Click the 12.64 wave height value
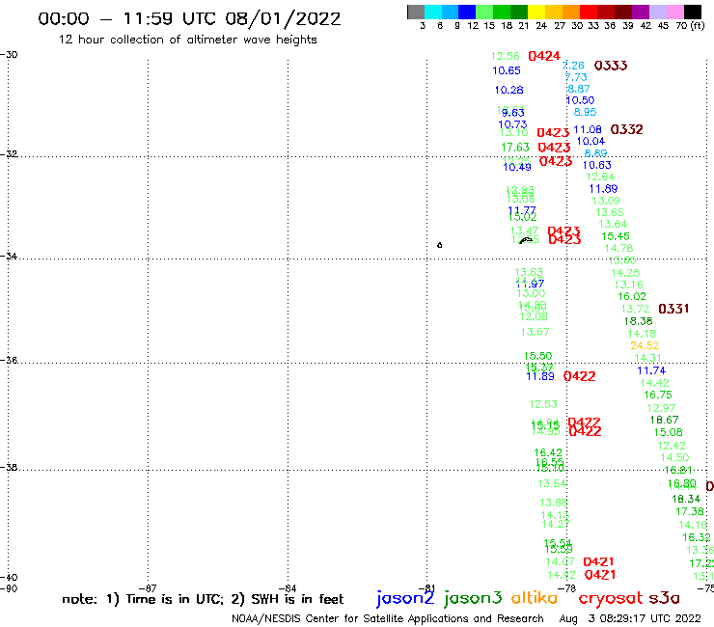 (x=600, y=177)
